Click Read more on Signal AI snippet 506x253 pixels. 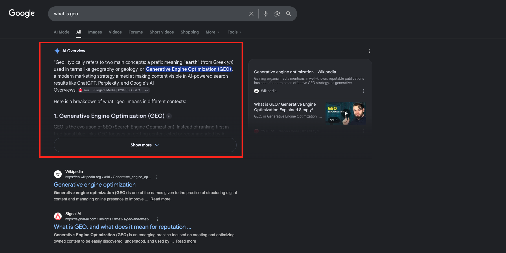(186, 241)
